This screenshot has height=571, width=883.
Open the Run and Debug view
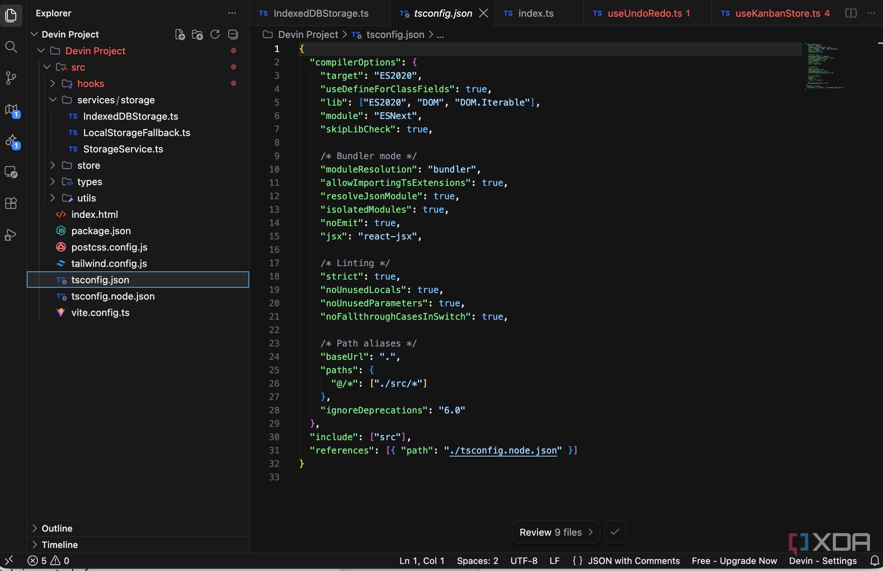pyautogui.click(x=11, y=235)
